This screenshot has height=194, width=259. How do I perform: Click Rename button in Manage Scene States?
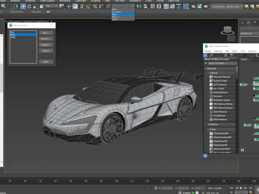[x=46, y=45]
